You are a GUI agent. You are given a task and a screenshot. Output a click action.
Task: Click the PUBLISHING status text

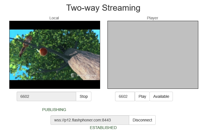(x=54, y=110)
